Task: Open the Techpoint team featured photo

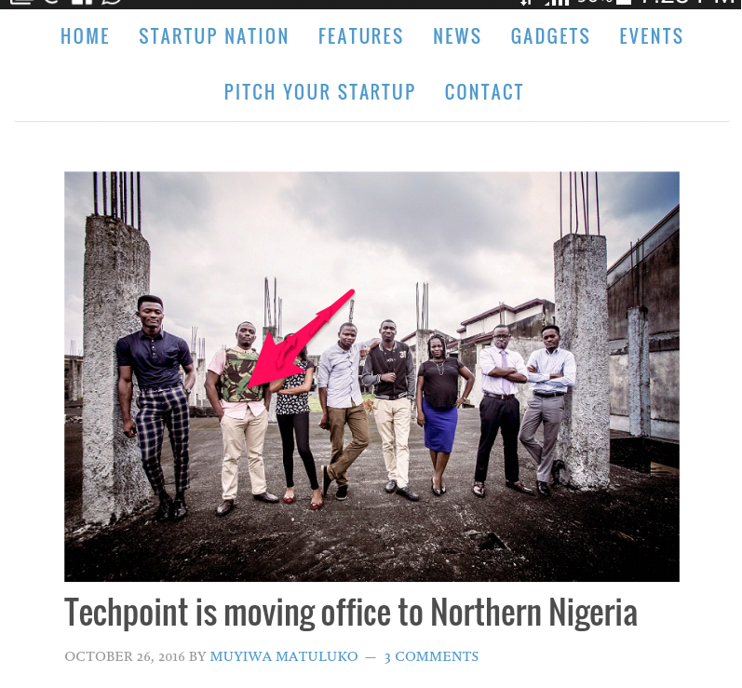Action: [372, 377]
